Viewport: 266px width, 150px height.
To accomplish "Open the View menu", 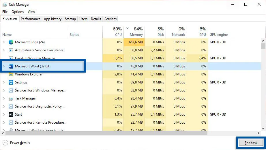I will (31, 12).
